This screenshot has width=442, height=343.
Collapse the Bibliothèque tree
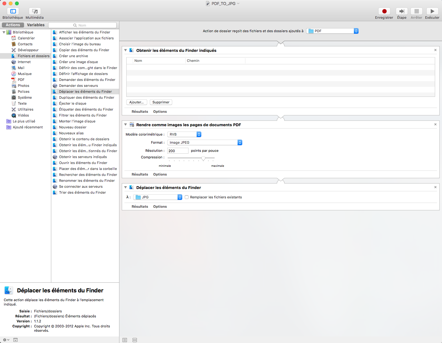coord(4,32)
